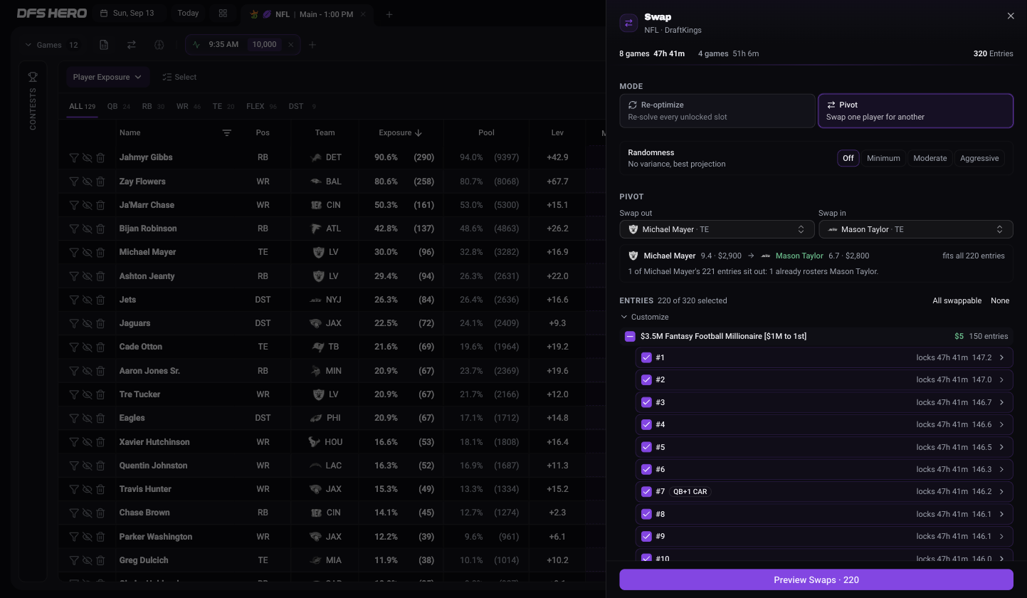Click Preview Swaps · 220 button
This screenshot has width=1027, height=598.
pyautogui.click(x=816, y=579)
